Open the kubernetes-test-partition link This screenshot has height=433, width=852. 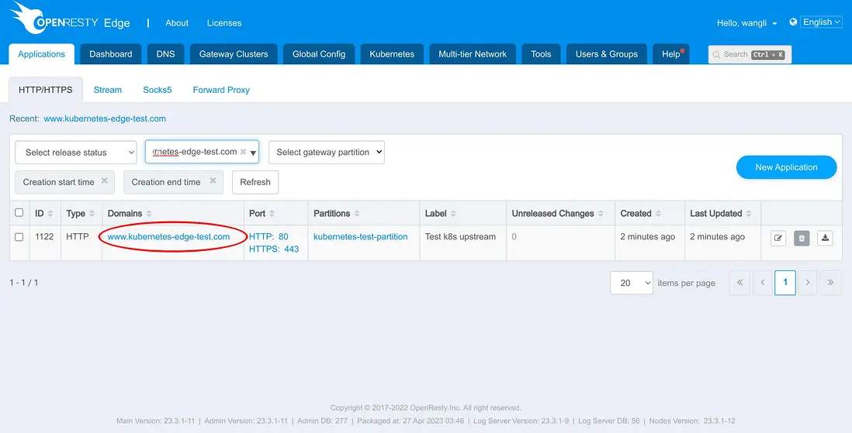coord(361,236)
